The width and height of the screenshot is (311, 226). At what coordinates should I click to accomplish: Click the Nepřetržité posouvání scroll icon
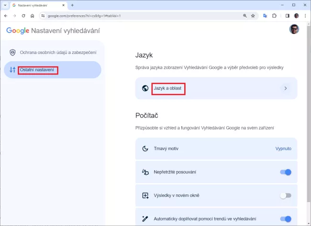pos(145,172)
